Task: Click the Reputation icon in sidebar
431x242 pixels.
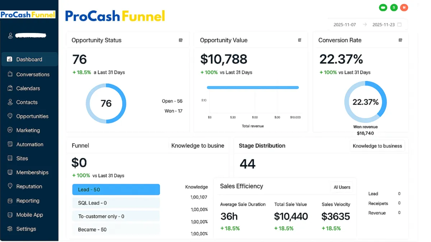Action: [x=10, y=186]
